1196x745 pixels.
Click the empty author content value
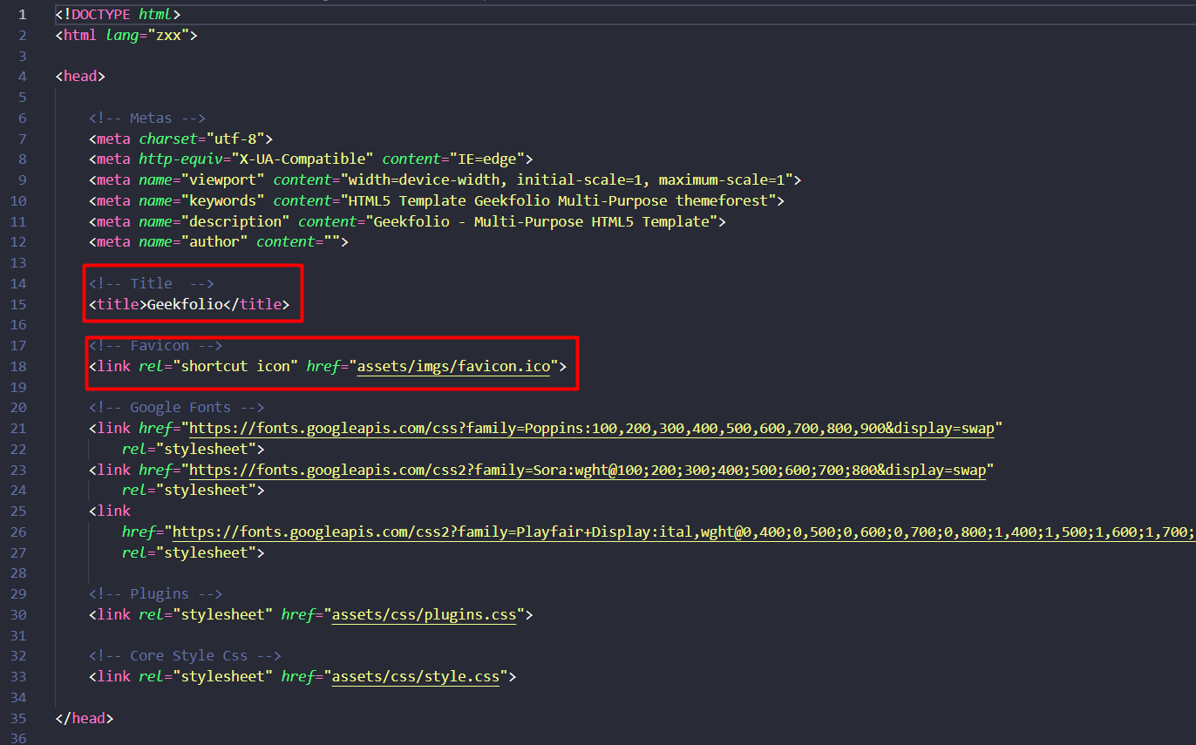[x=331, y=242]
